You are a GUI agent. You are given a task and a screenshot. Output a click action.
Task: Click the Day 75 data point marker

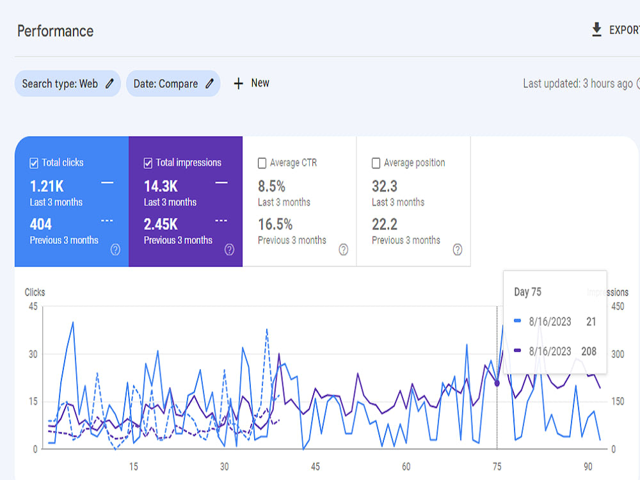(x=497, y=383)
